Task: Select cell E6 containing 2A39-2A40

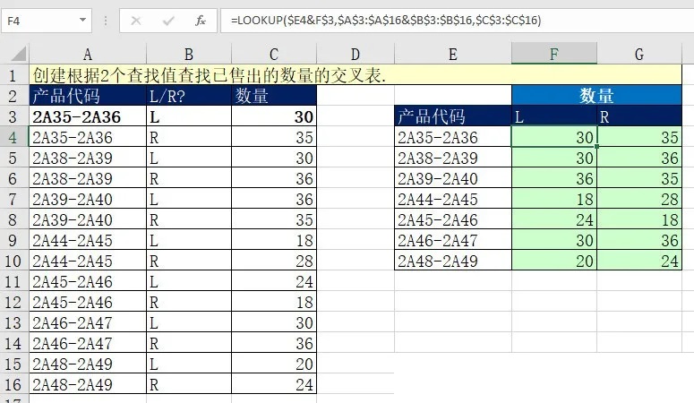Action: [x=453, y=178]
